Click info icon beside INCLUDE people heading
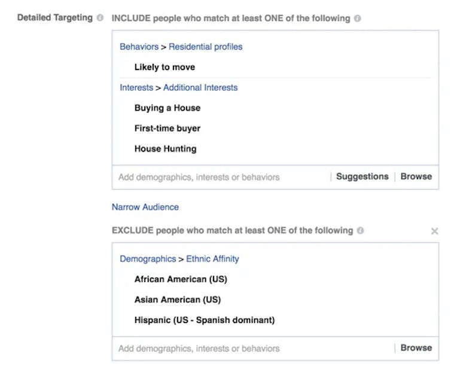Viewport: 451px width, 378px height. coord(357,19)
